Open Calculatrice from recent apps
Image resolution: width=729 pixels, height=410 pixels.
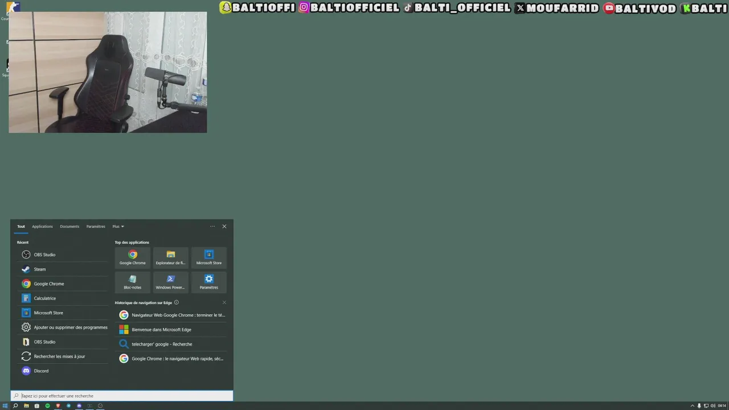[x=63, y=298]
